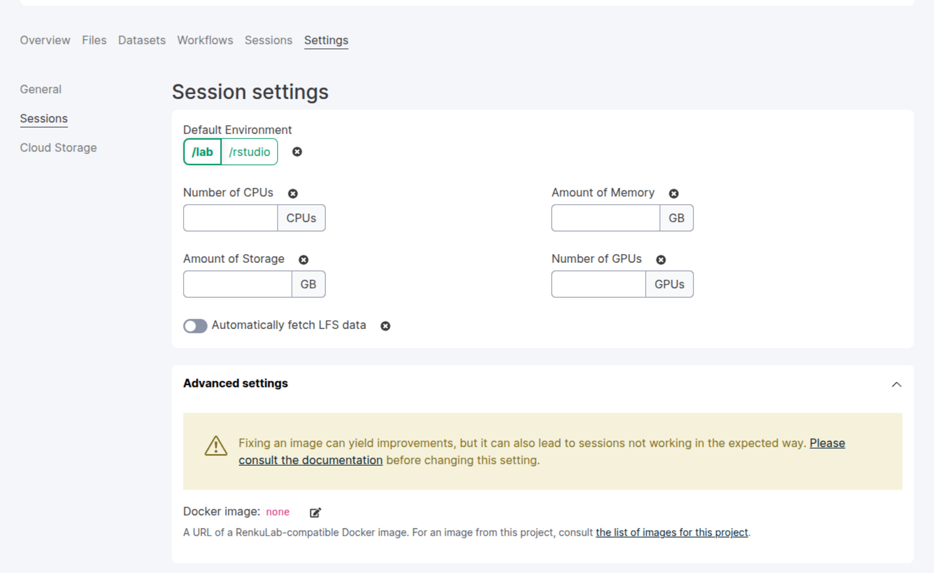Focus the Amount of Memory input field

[x=605, y=218]
